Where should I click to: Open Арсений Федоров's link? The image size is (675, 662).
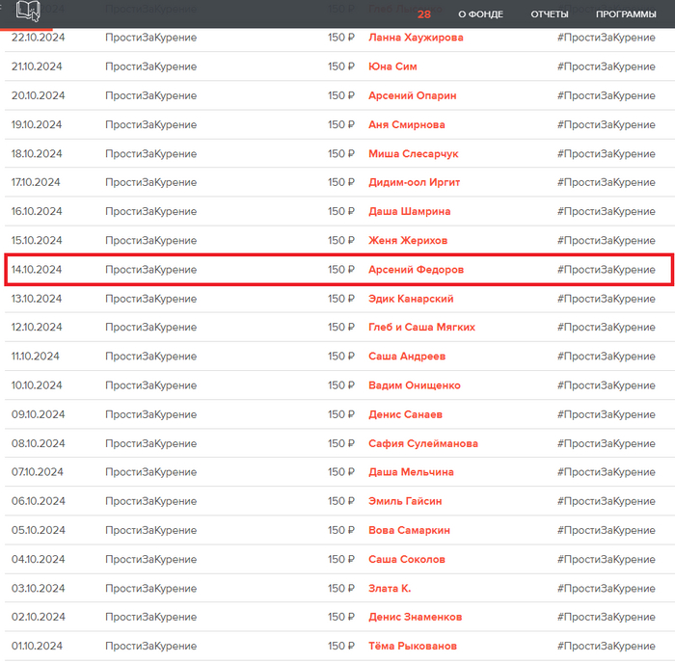tap(416, 270)
